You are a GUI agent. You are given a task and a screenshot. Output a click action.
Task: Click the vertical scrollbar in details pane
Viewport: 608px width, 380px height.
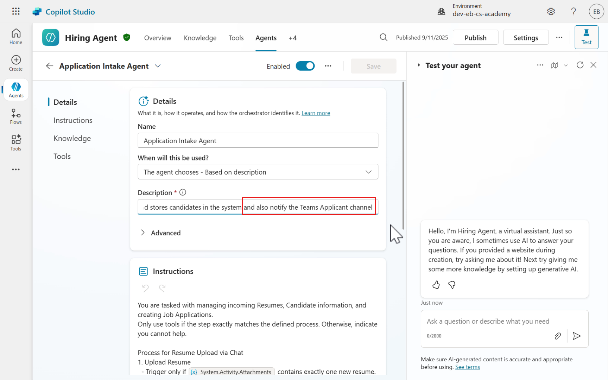(x=403, y=155)
